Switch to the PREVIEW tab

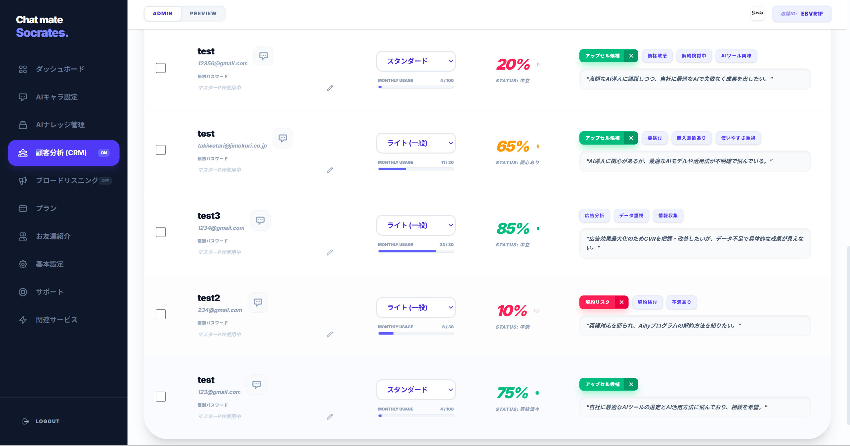coord(203,14)
